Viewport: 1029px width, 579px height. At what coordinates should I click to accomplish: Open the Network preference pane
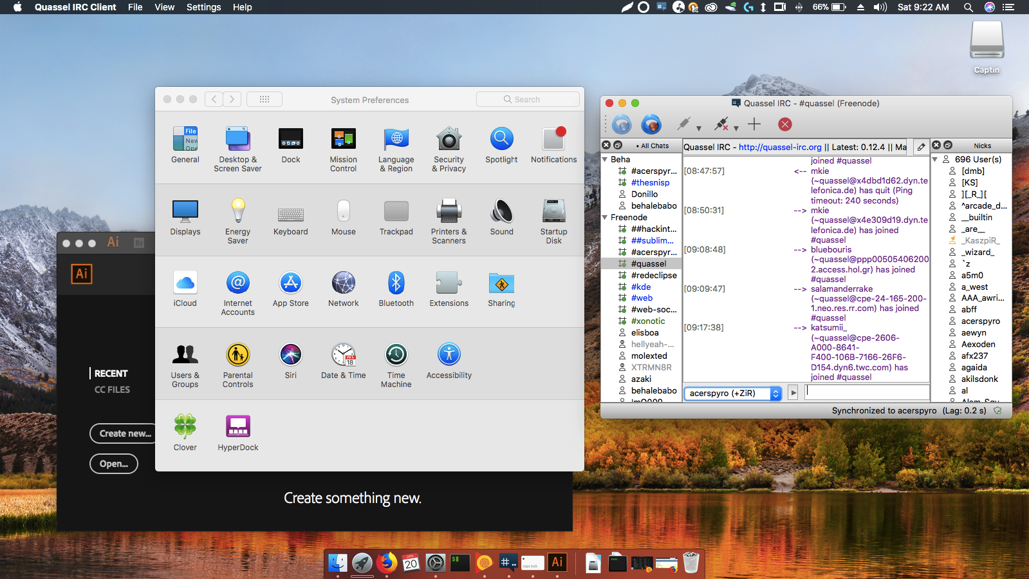[344, 289]
